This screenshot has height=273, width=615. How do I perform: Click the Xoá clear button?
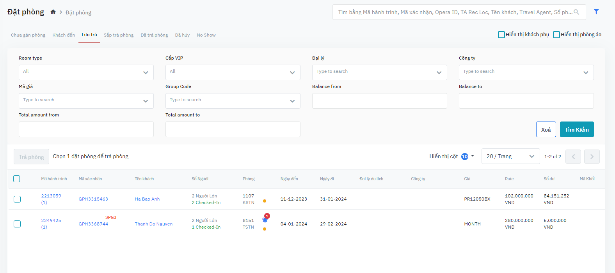pos(546,129)
